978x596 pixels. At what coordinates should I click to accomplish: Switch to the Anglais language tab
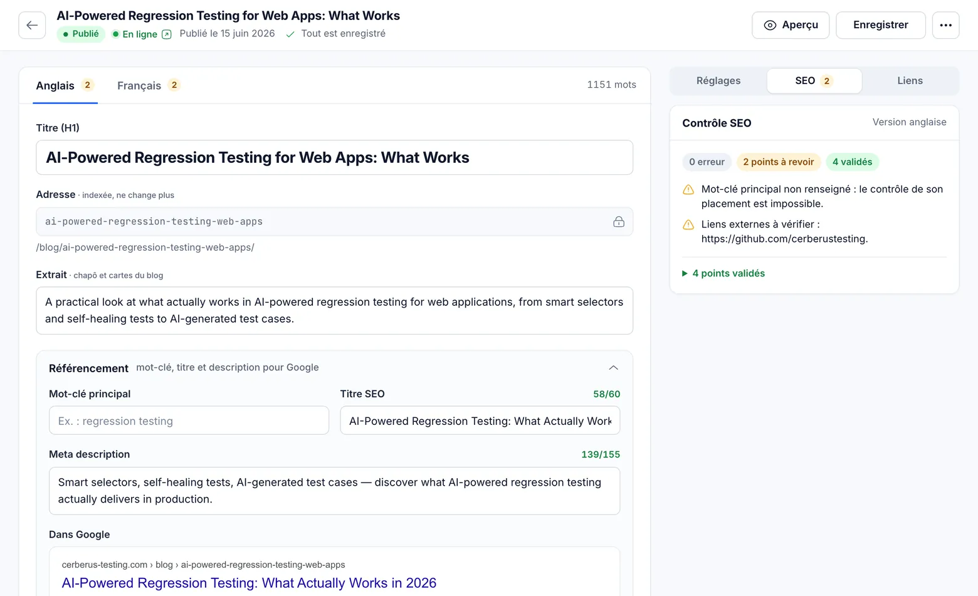click(x=65, y=85)
